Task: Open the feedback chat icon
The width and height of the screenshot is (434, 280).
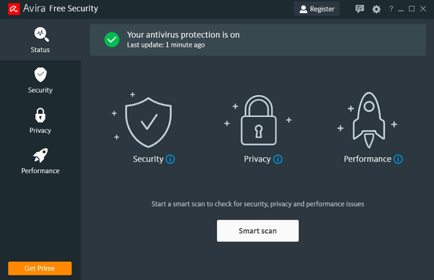Action: coord(359,9)
